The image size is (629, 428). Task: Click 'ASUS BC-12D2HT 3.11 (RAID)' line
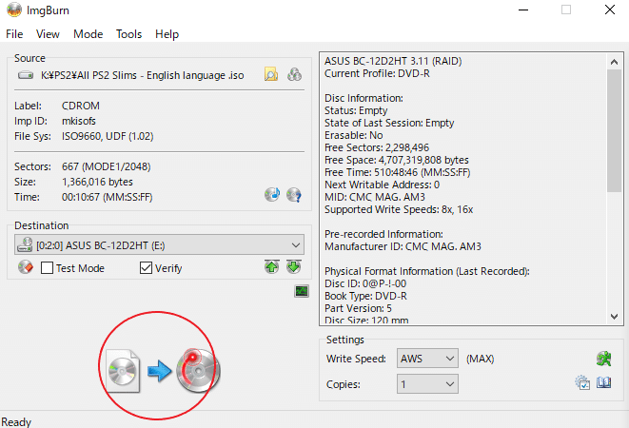pos(393,62)
